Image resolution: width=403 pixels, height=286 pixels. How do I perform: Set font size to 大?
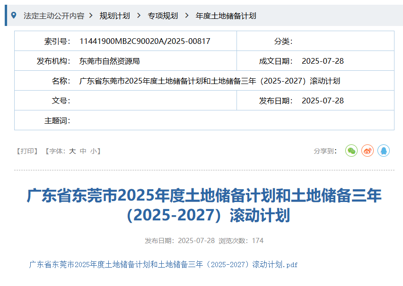click(72, 151)
